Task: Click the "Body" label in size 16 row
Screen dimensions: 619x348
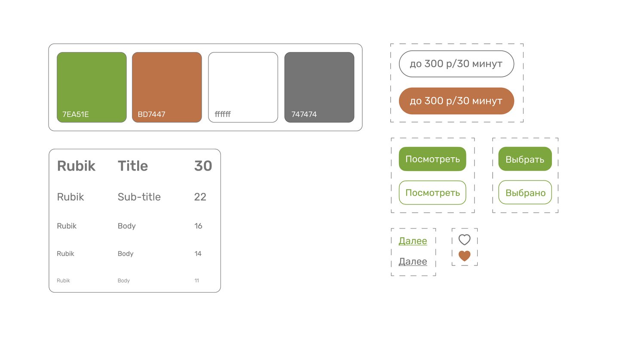Action: 126,226
